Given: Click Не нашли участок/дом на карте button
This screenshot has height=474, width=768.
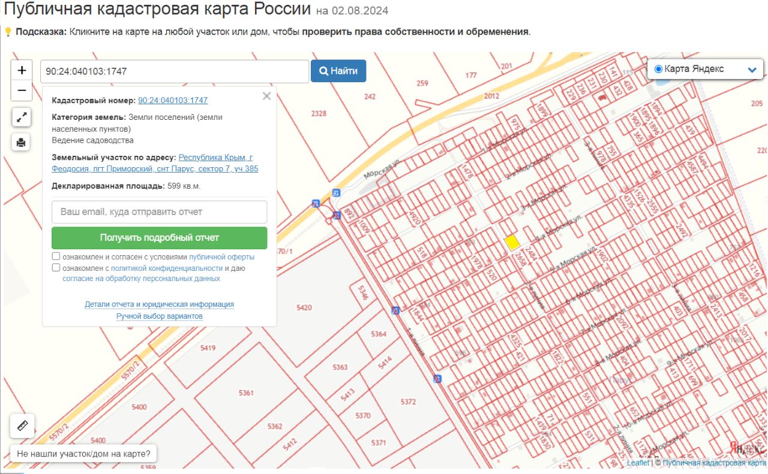Looking at the screenshot, I should pos(83,453).
